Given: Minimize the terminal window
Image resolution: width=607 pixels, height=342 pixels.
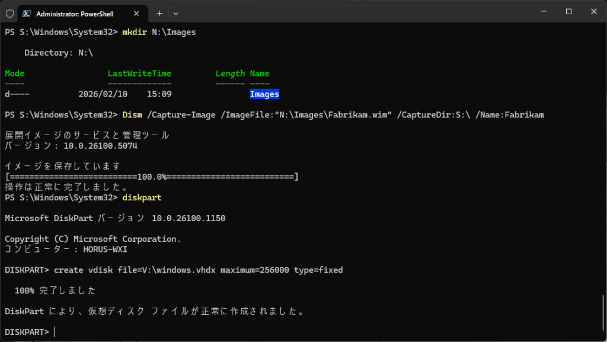Looking at the screenshot, I should [541, 12].
